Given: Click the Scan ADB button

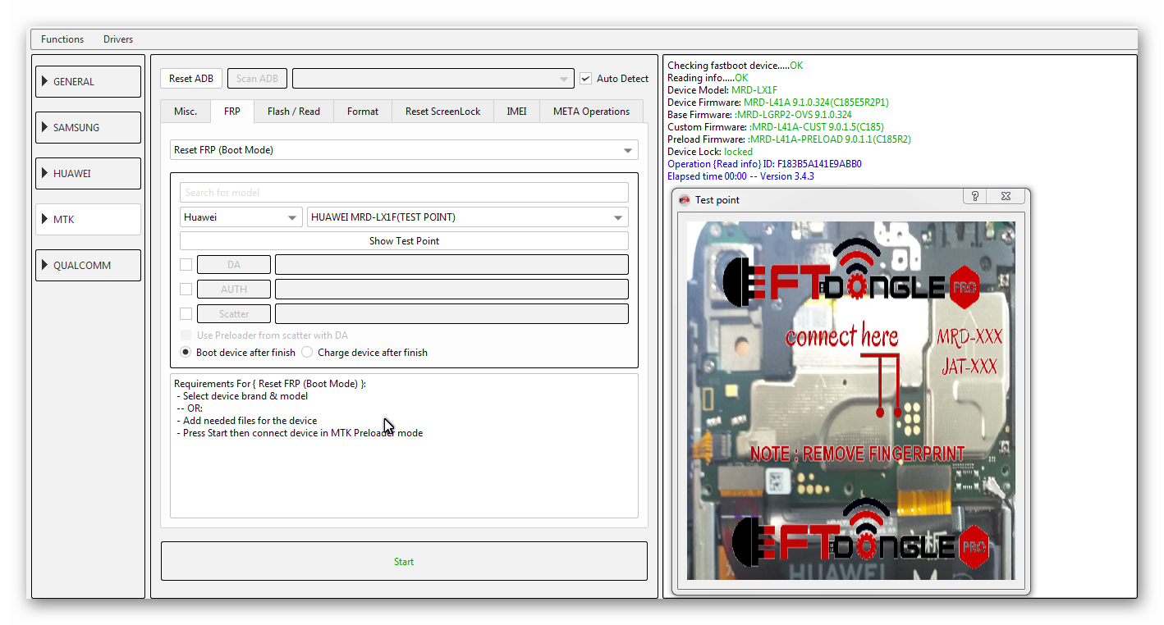Looking at the screenshot, I should click(x=257, y=79).
